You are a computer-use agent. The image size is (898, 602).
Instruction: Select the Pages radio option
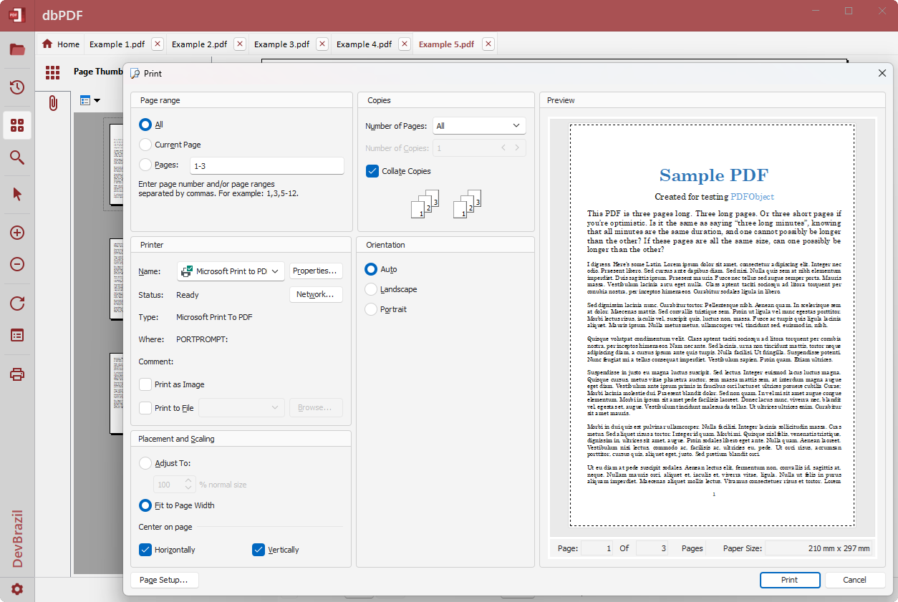145,165
